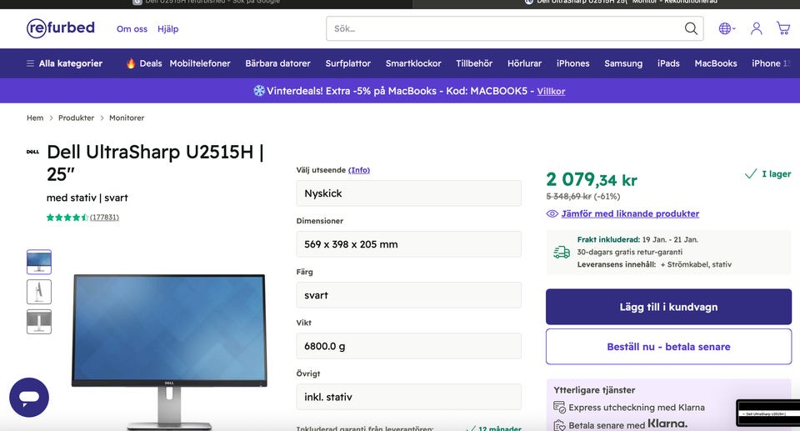Open the chat support bubble
Screen dimensions: 800x431
click(x=29, y=398)
